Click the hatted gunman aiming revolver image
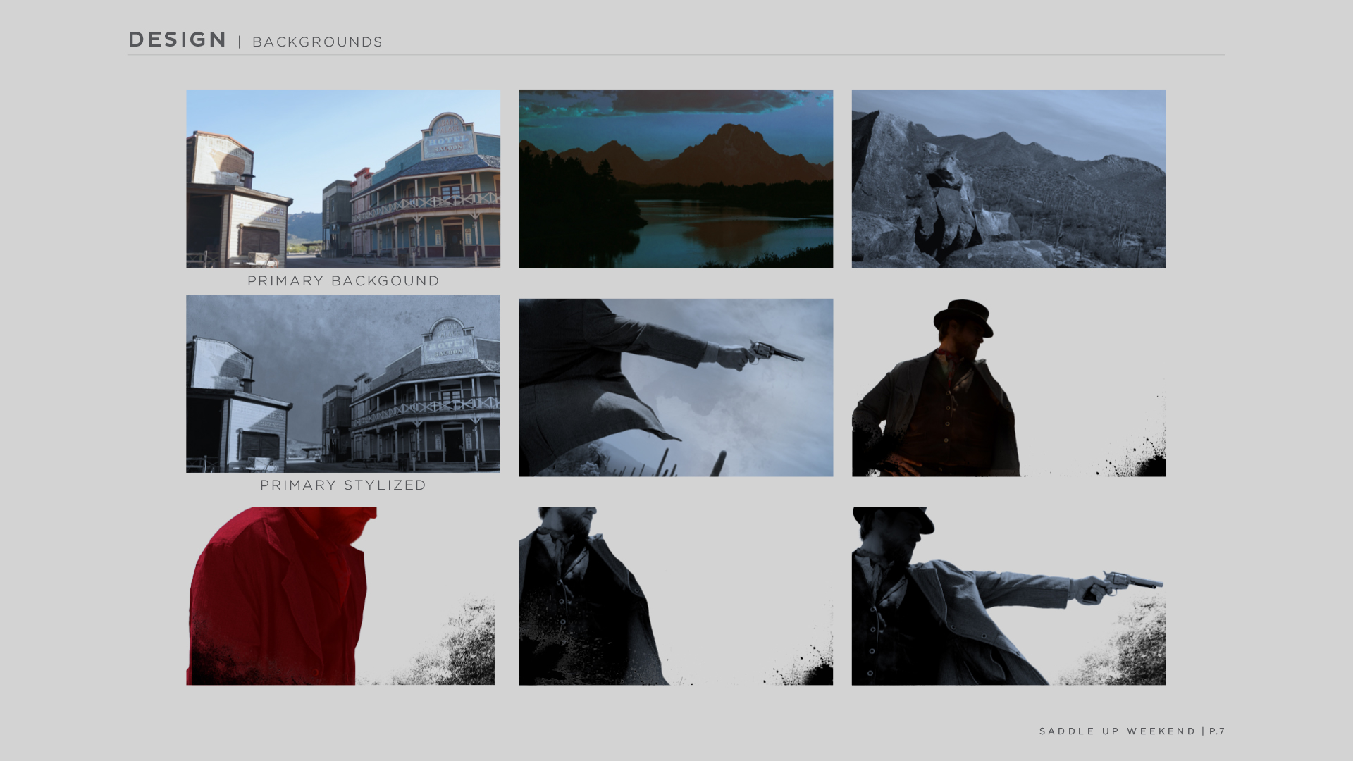 point(1008,596)
